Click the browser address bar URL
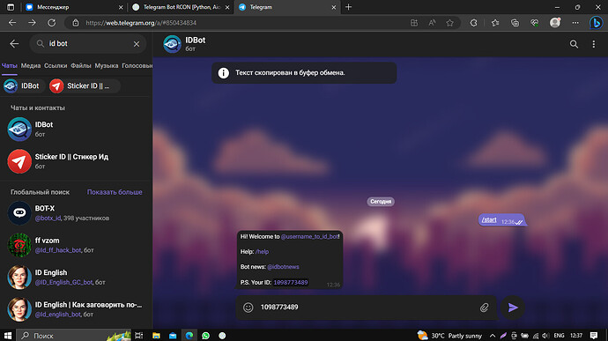608x341 pixels. click(x=141, y=23)
